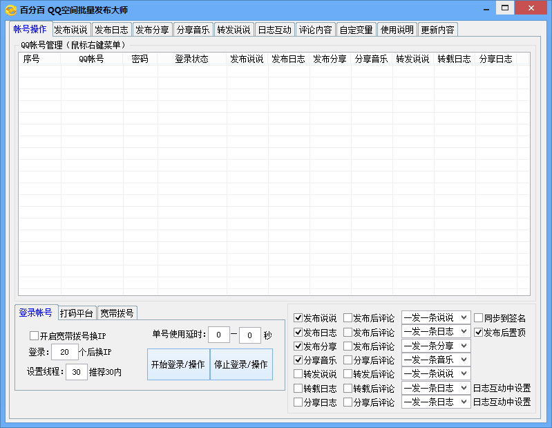Uncheck the 发布后置顶 checkbox
552x428 pixels.
click(478, 332)
